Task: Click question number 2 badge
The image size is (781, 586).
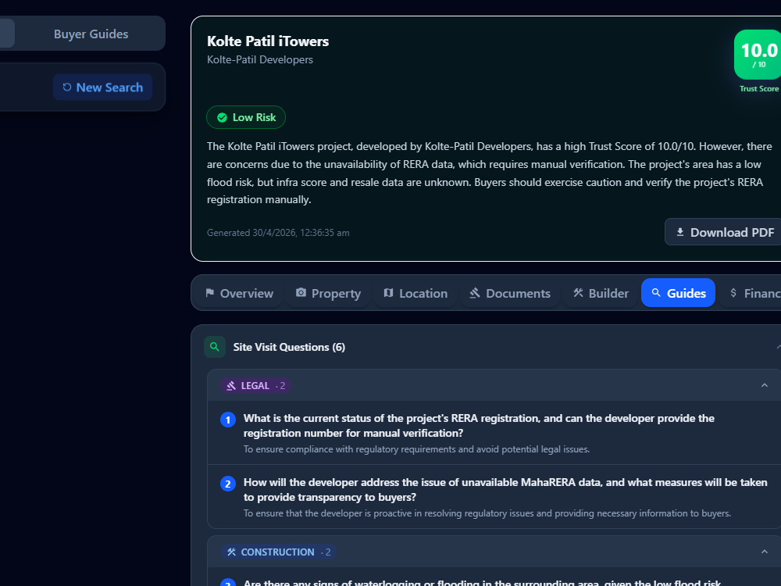Action: 228,484
